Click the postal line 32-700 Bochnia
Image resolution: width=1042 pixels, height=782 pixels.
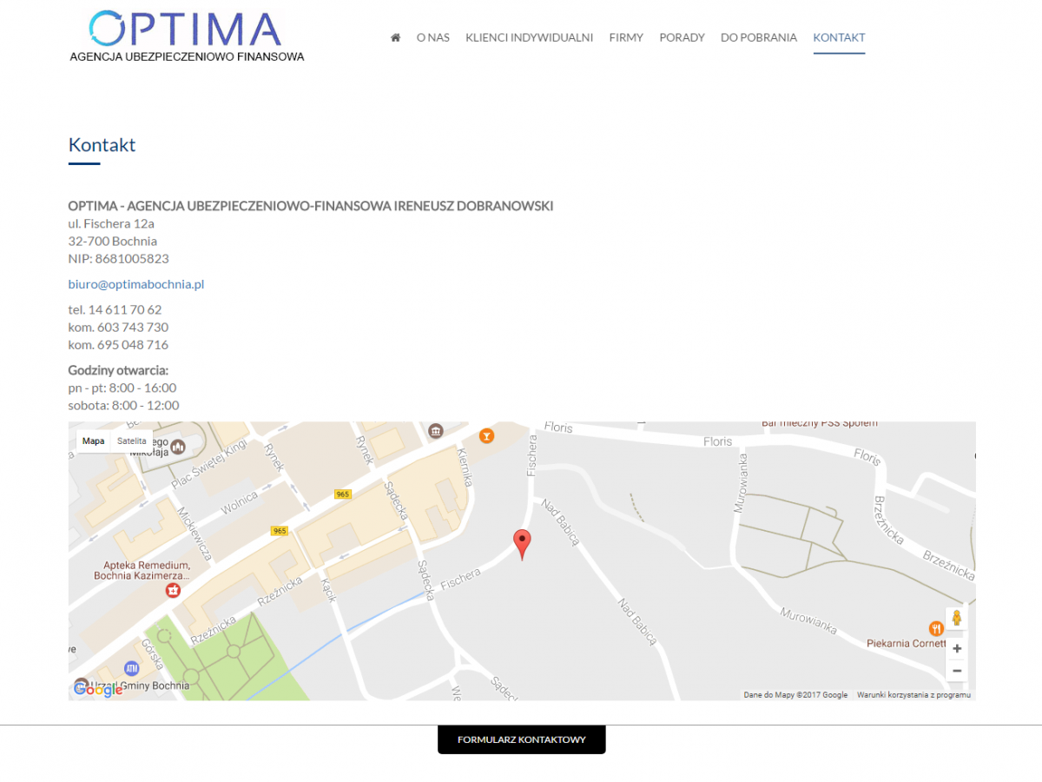point(113,241)
